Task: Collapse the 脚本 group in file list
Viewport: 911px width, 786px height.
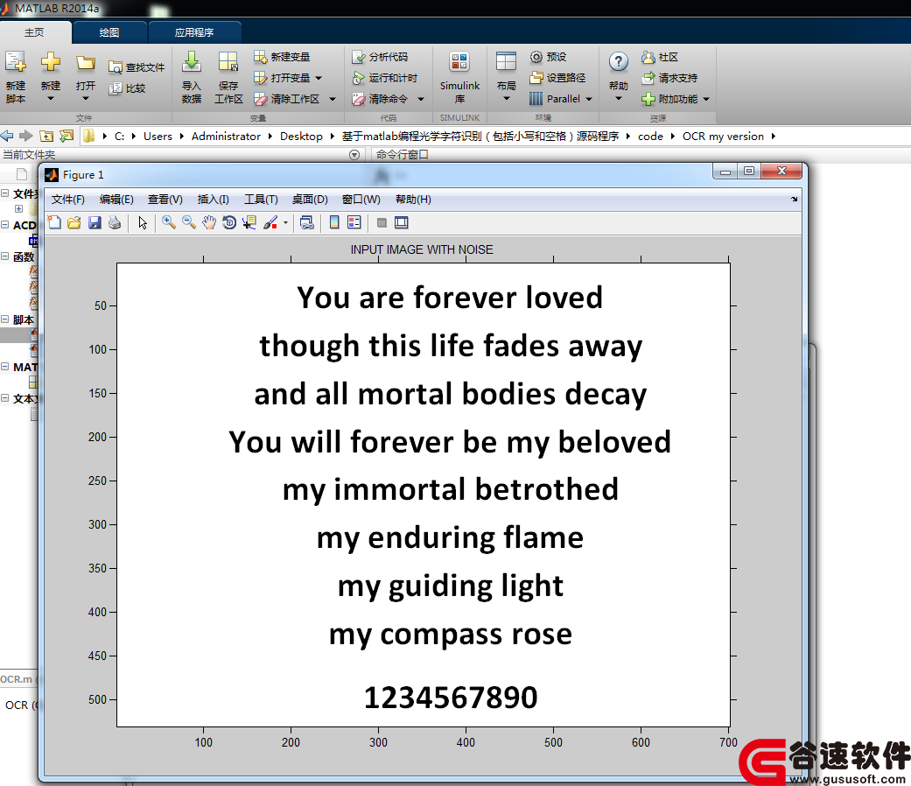Action: coord(4,319)
